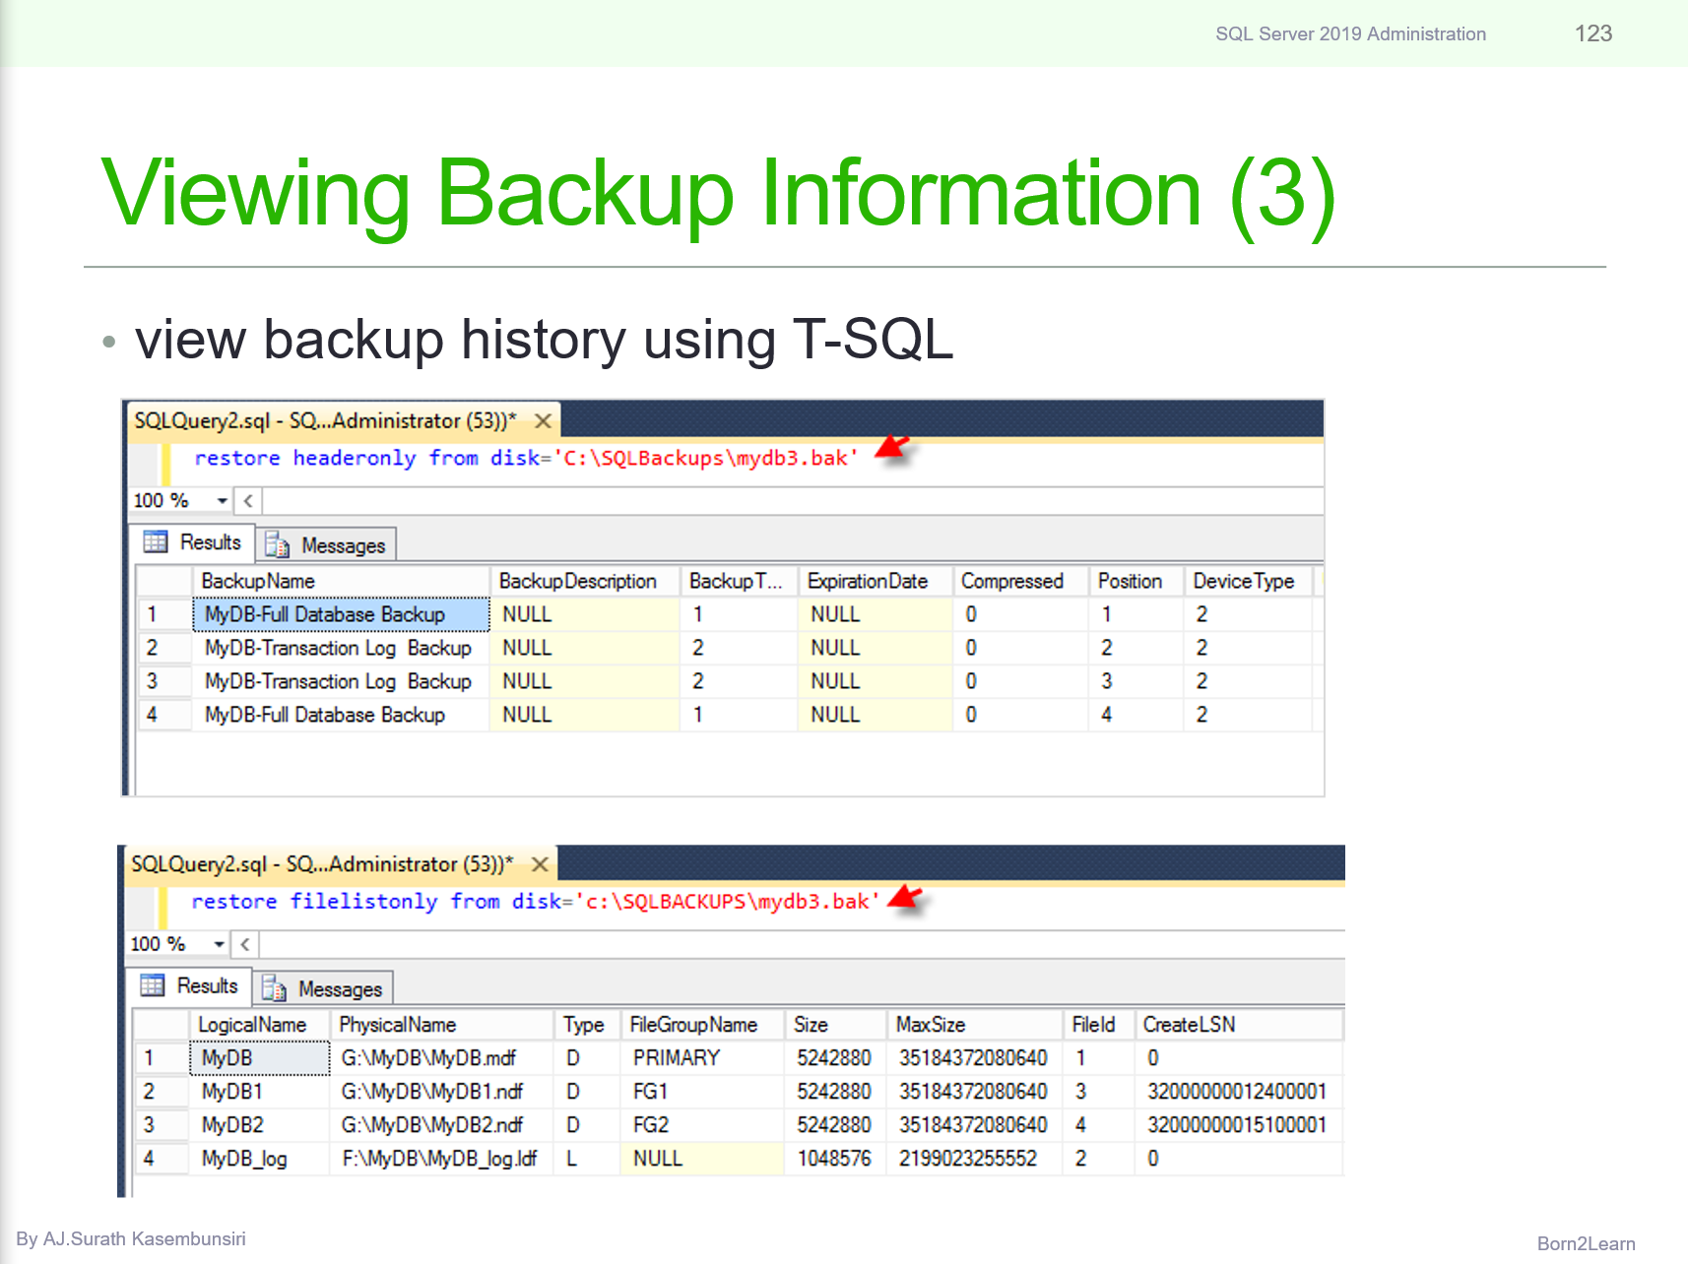Click the splitter chevron next to 100% zoom control

pyautogui.click(x=246, y=501)
